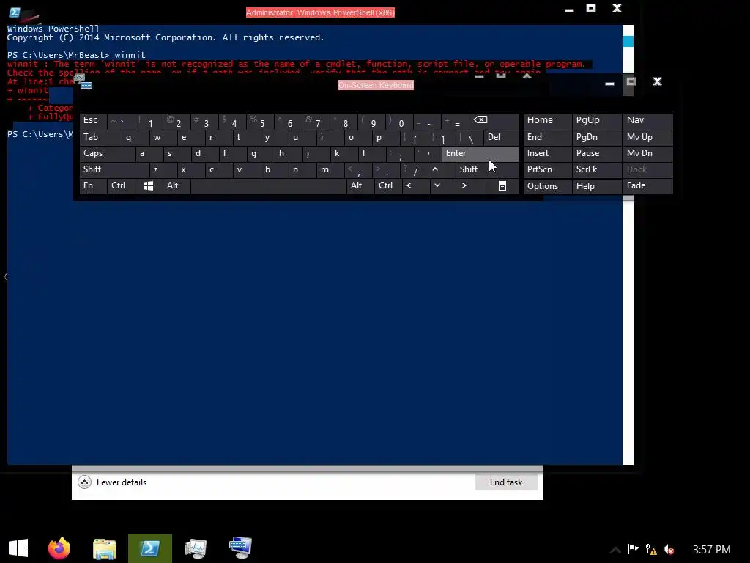Viewport: 750px width, 563px height.
Task: Click the Backspace key icon on the keyboard
Action: [494, 121]
